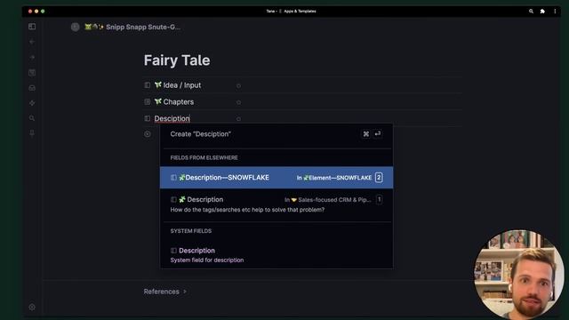Click the Fairy Tale title
The image size is (569, 320).
[177, 60]
